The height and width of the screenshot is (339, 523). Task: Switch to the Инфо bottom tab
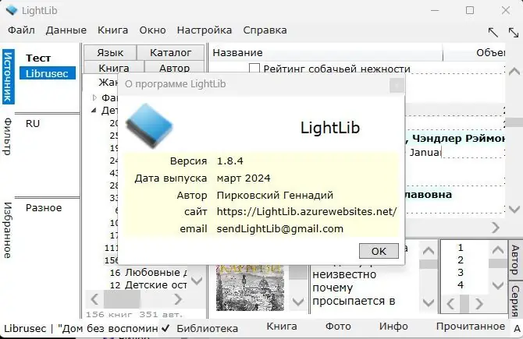pos(393,326)
